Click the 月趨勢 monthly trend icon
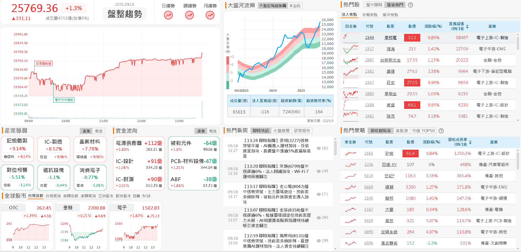 pyautogui.click(x=210, y=16)
